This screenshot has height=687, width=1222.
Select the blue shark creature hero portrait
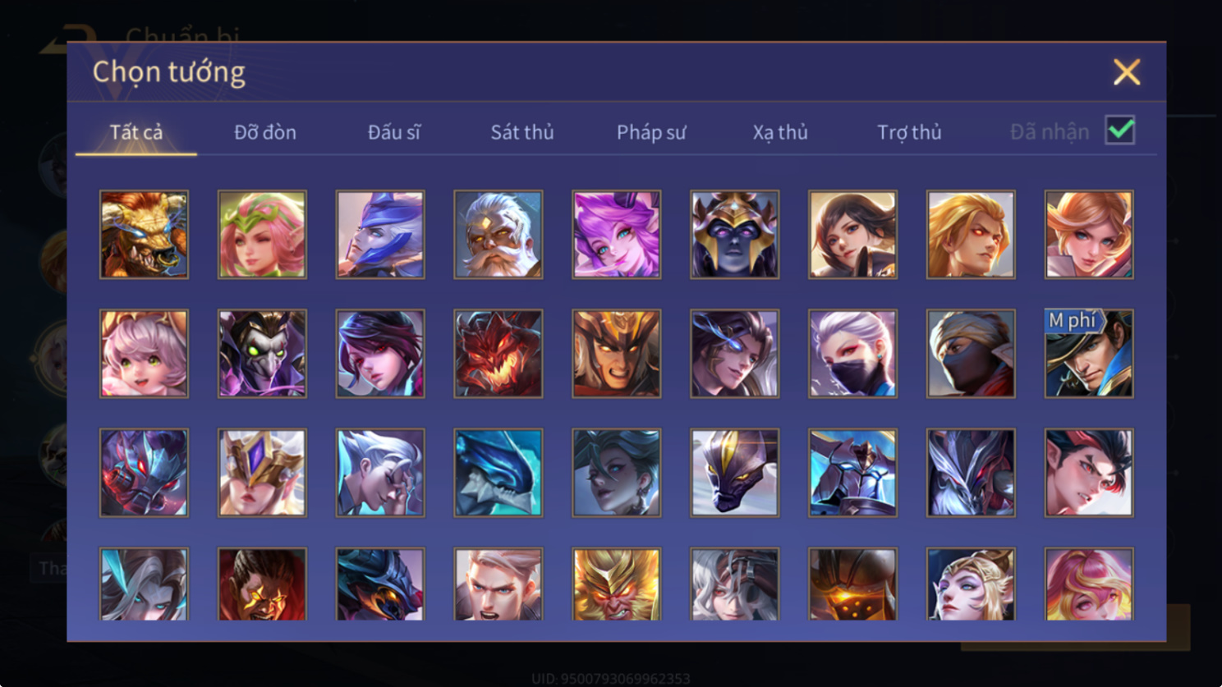pos(498,473)
